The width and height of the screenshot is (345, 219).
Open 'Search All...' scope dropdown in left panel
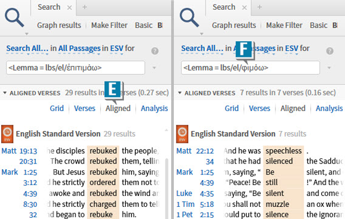click(27, 49)
